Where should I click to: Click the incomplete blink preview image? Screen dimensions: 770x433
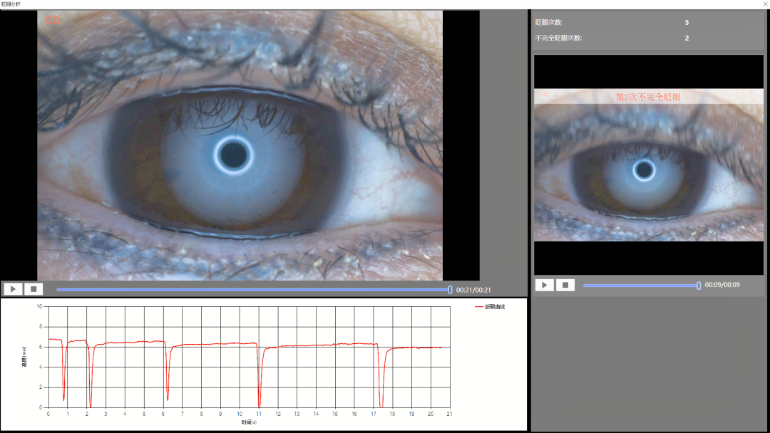(649, 165)
